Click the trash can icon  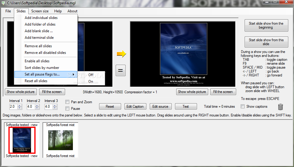point(280,107)
